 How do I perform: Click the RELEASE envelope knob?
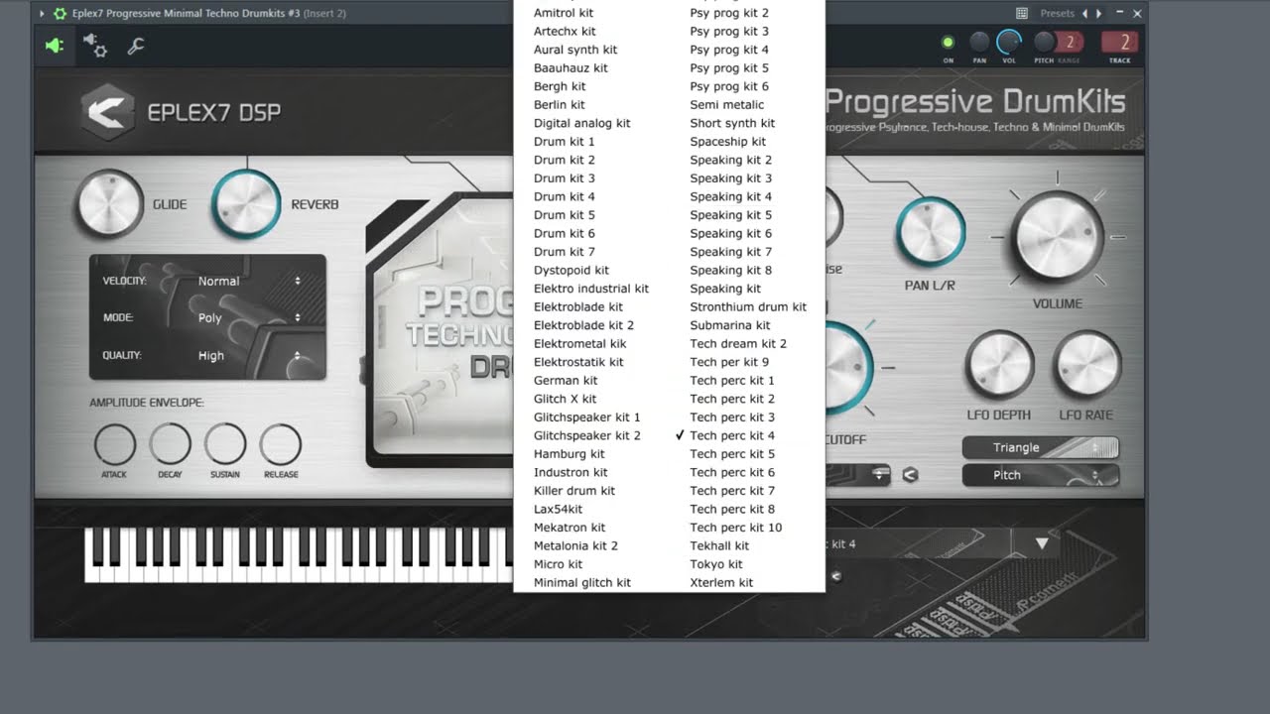pyautogui.click(x=281, y=444)
